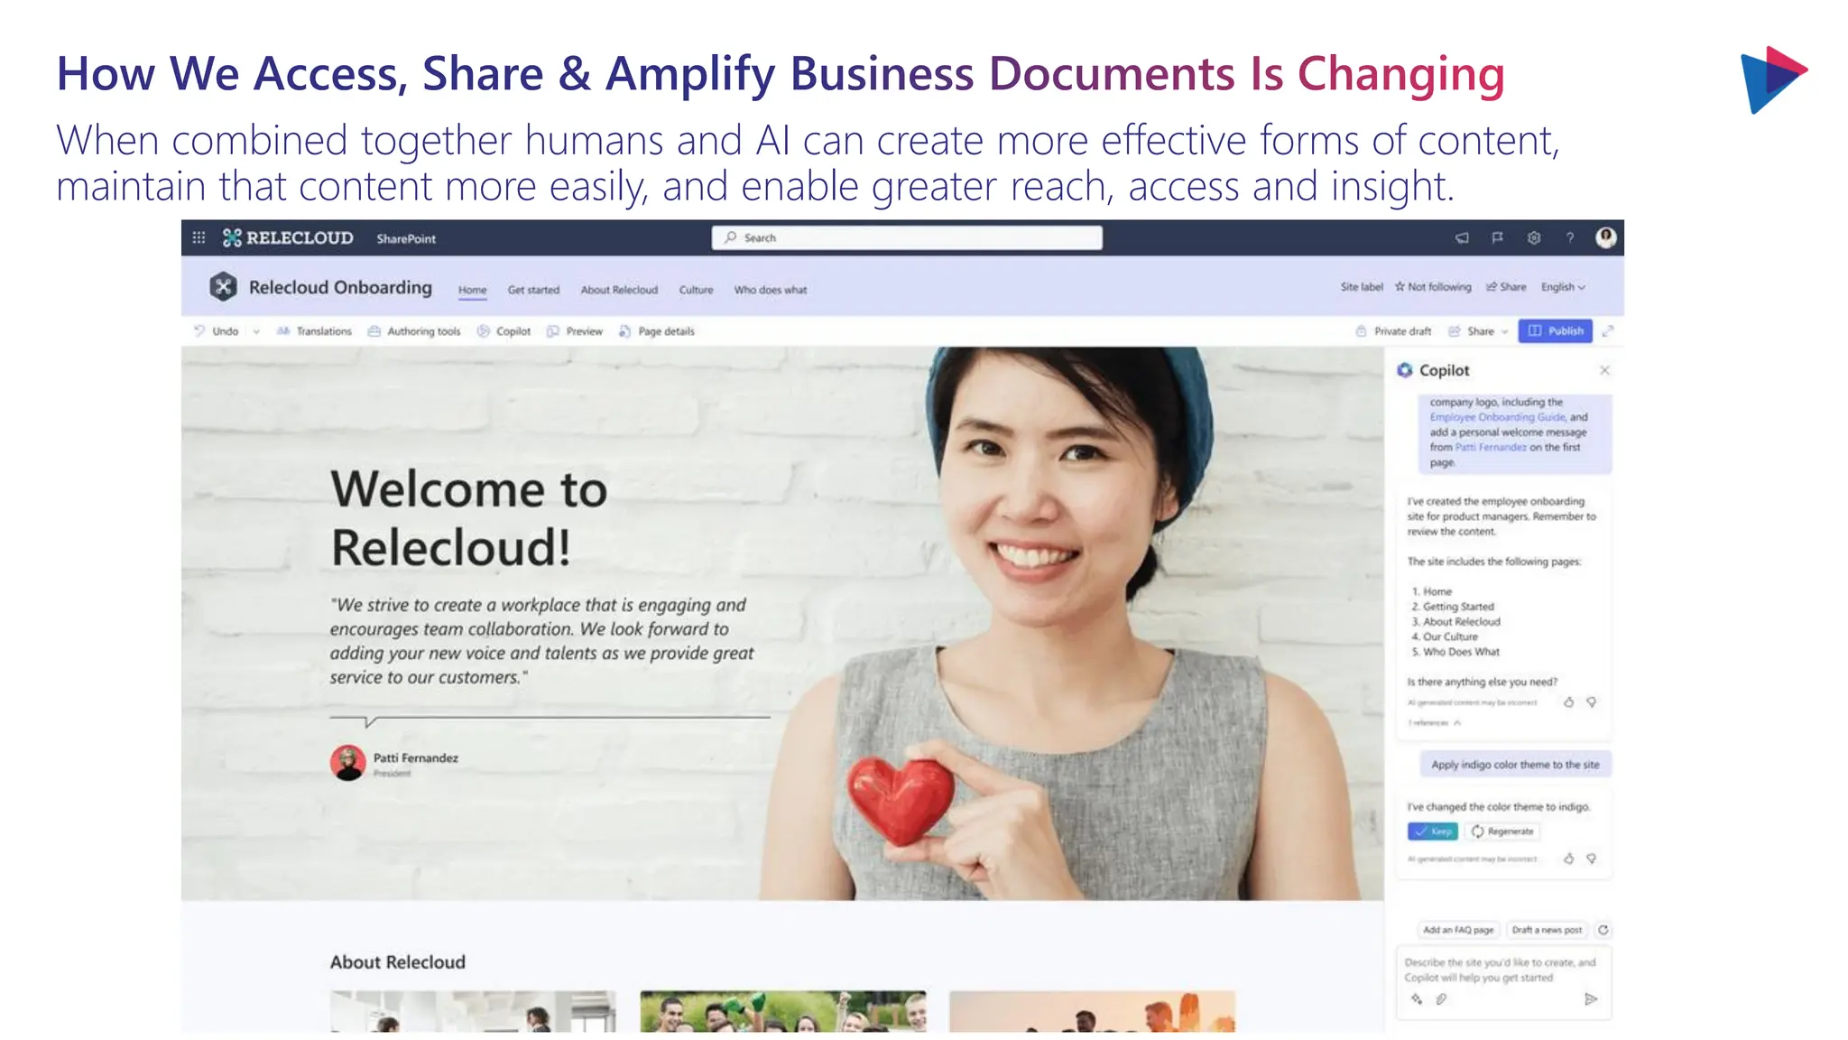Viewport: 1848px width, 1040px height.
Task: Click the welcome quote paragraph
Action: pos(541,641)
